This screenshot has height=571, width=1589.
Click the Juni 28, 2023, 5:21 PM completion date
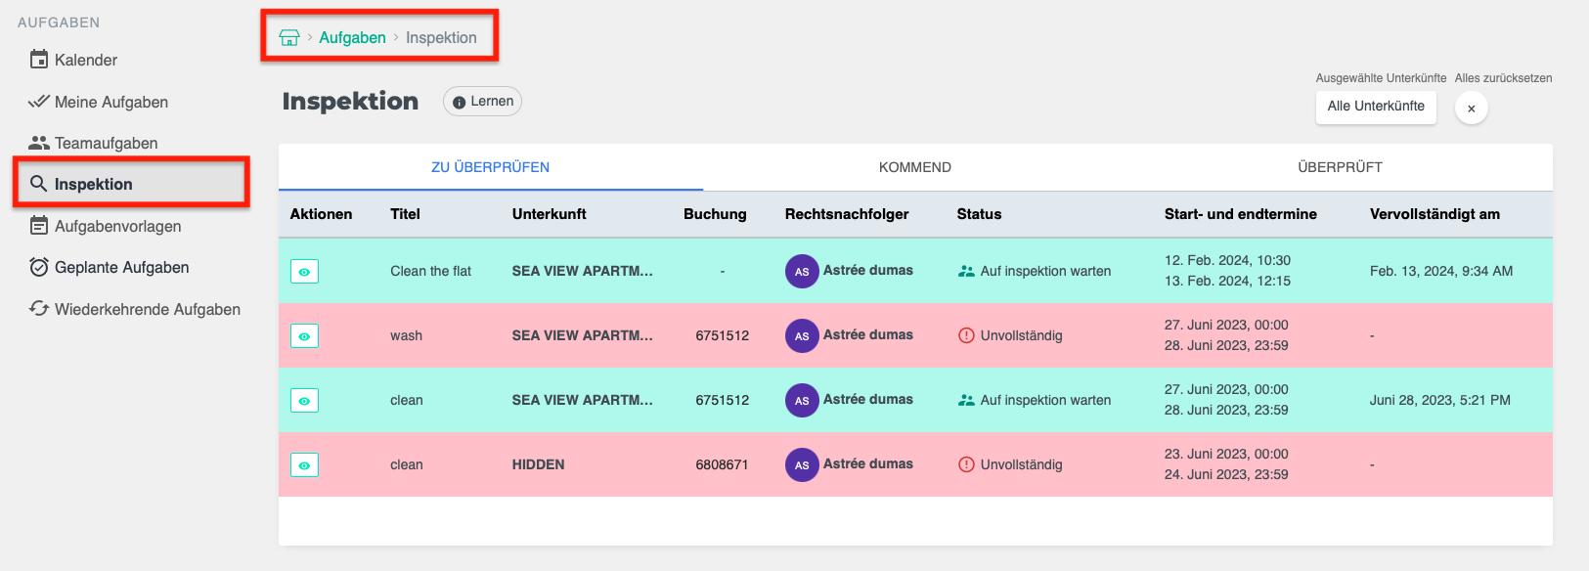pyautogui.click(x=1440, y=400)
